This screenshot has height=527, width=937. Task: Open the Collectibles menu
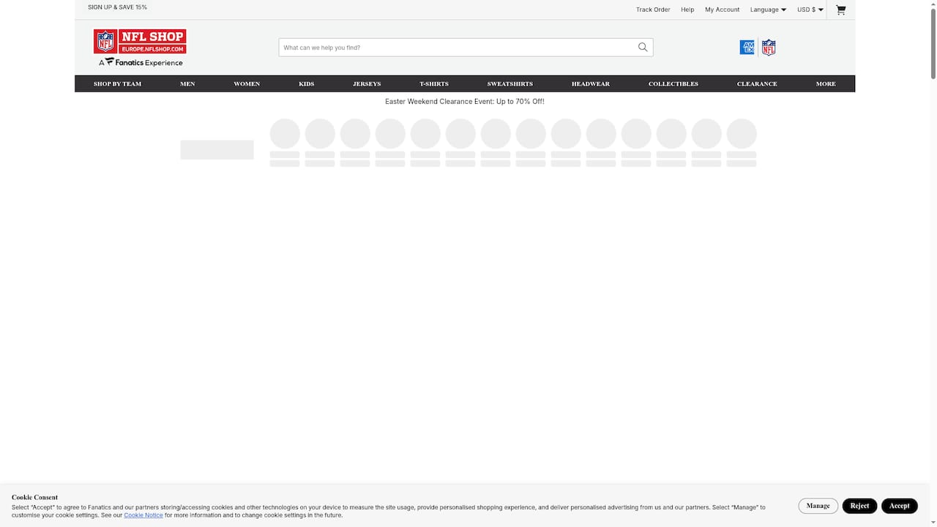673,83
